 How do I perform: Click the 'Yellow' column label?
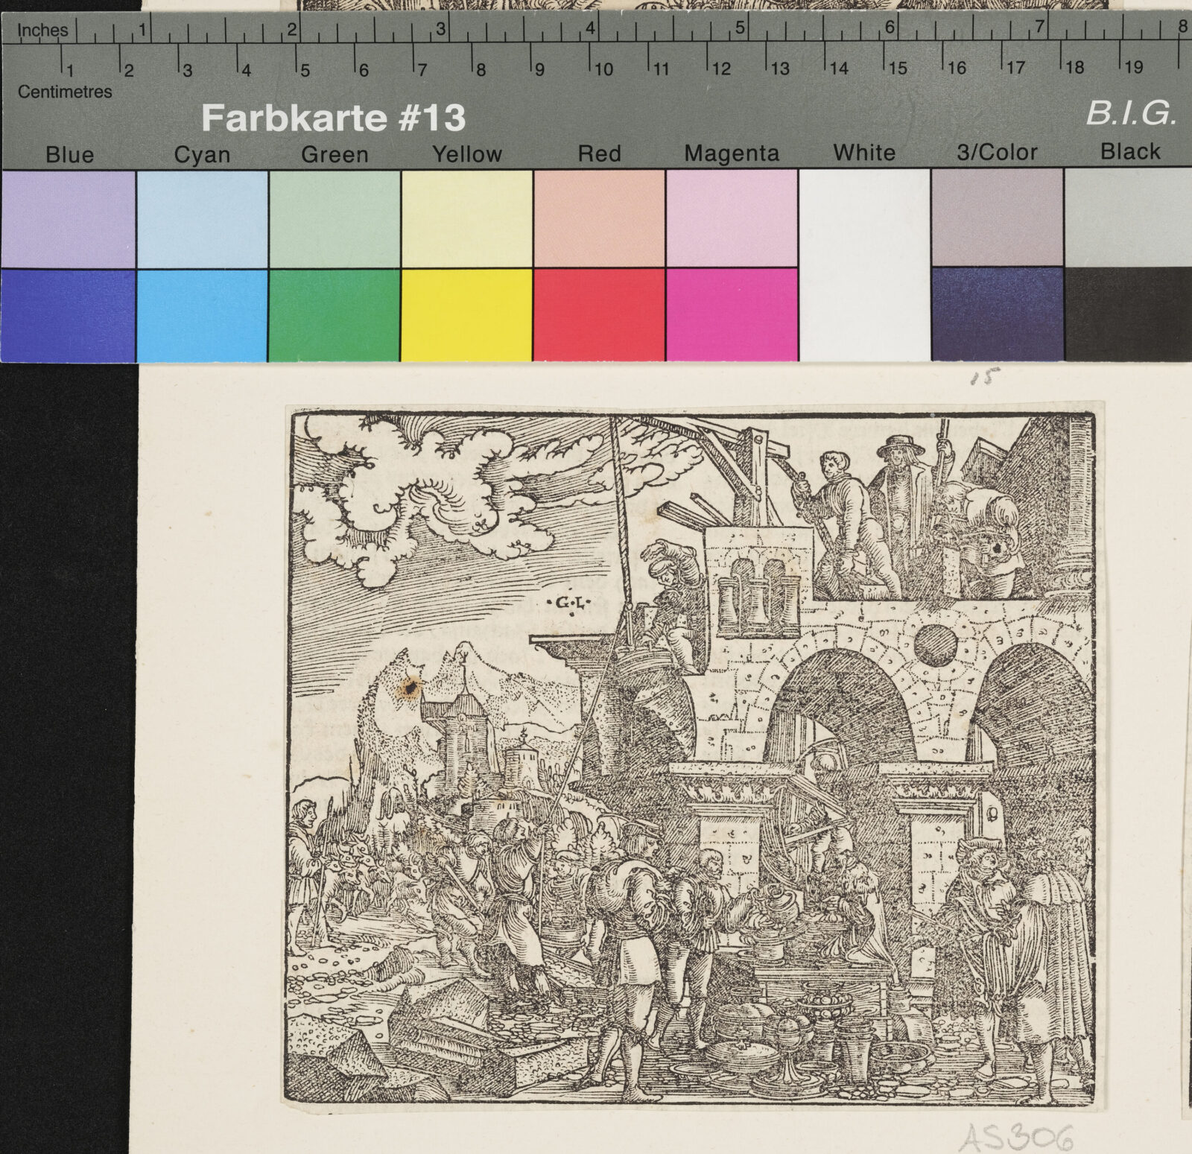click(x=467, y=154)
